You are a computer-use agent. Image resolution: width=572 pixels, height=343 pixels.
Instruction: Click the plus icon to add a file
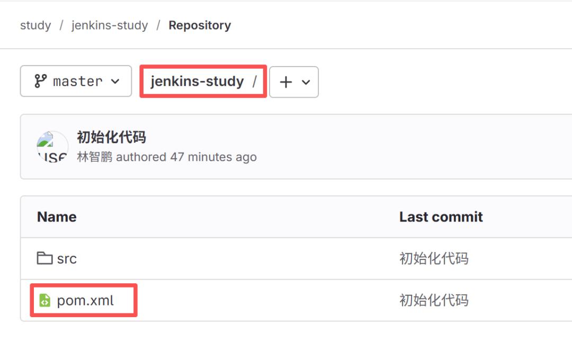pyautogui.click(x=285, y=81)
